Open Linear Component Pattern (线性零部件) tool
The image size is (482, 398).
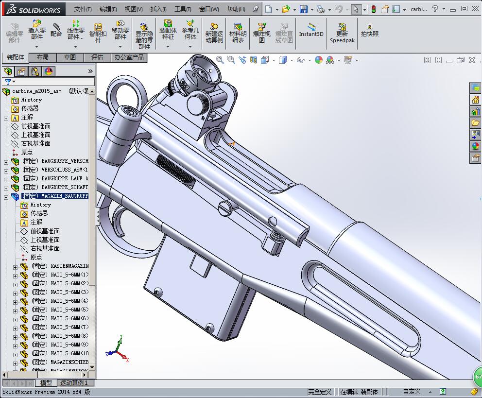click(76, 30)
